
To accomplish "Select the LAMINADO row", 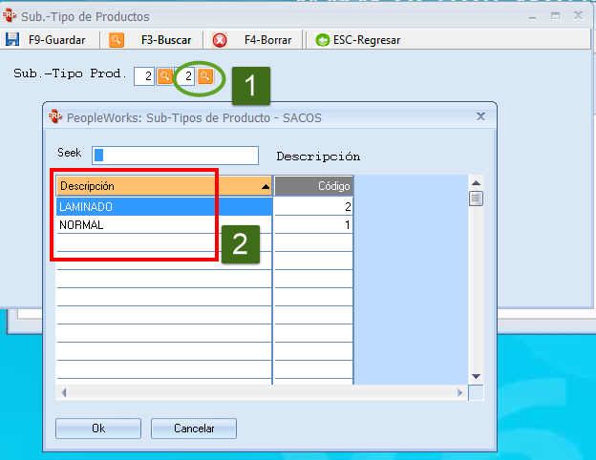I will pyautogui.click(x=164, y=206).
